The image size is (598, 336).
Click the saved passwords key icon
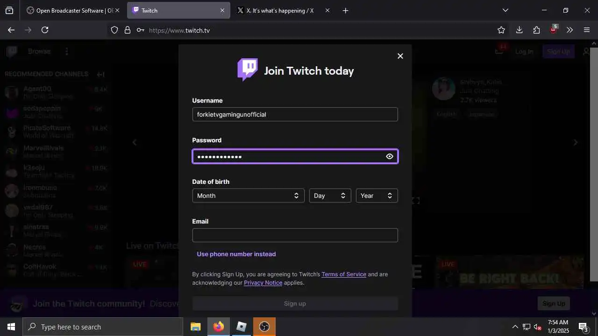tap(140, 30)
